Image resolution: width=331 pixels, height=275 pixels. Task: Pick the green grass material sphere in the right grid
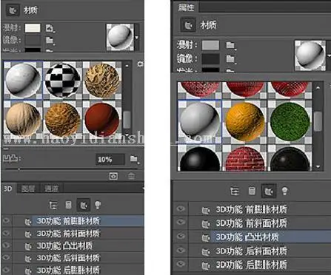290,122
